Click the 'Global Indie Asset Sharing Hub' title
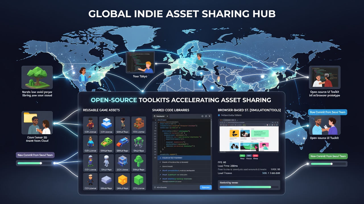Screen dimensions: 364x204 click(182, 14)
